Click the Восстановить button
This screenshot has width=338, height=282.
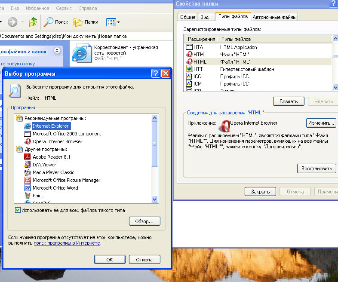click(316, 169)
